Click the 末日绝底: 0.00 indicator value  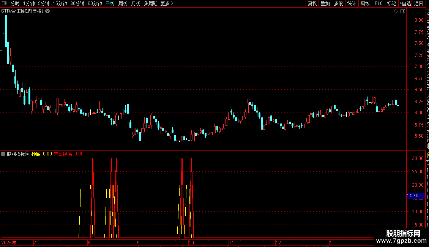pos(68,154)
